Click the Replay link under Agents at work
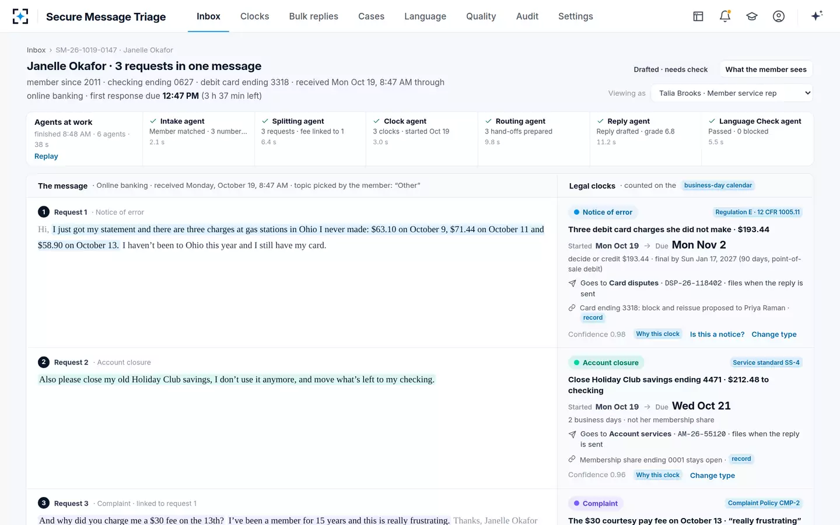This screenshot has width=840, height=525. coord(46,156)
